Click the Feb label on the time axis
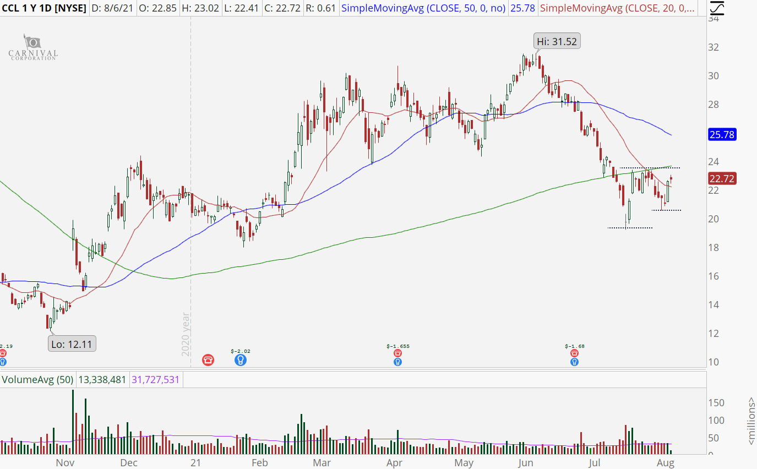 point(259,462)
